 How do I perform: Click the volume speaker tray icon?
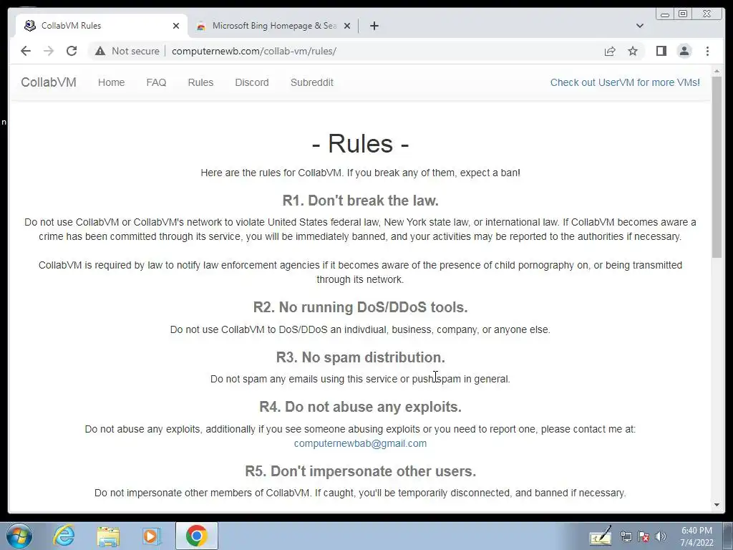(x=661, y=536)
